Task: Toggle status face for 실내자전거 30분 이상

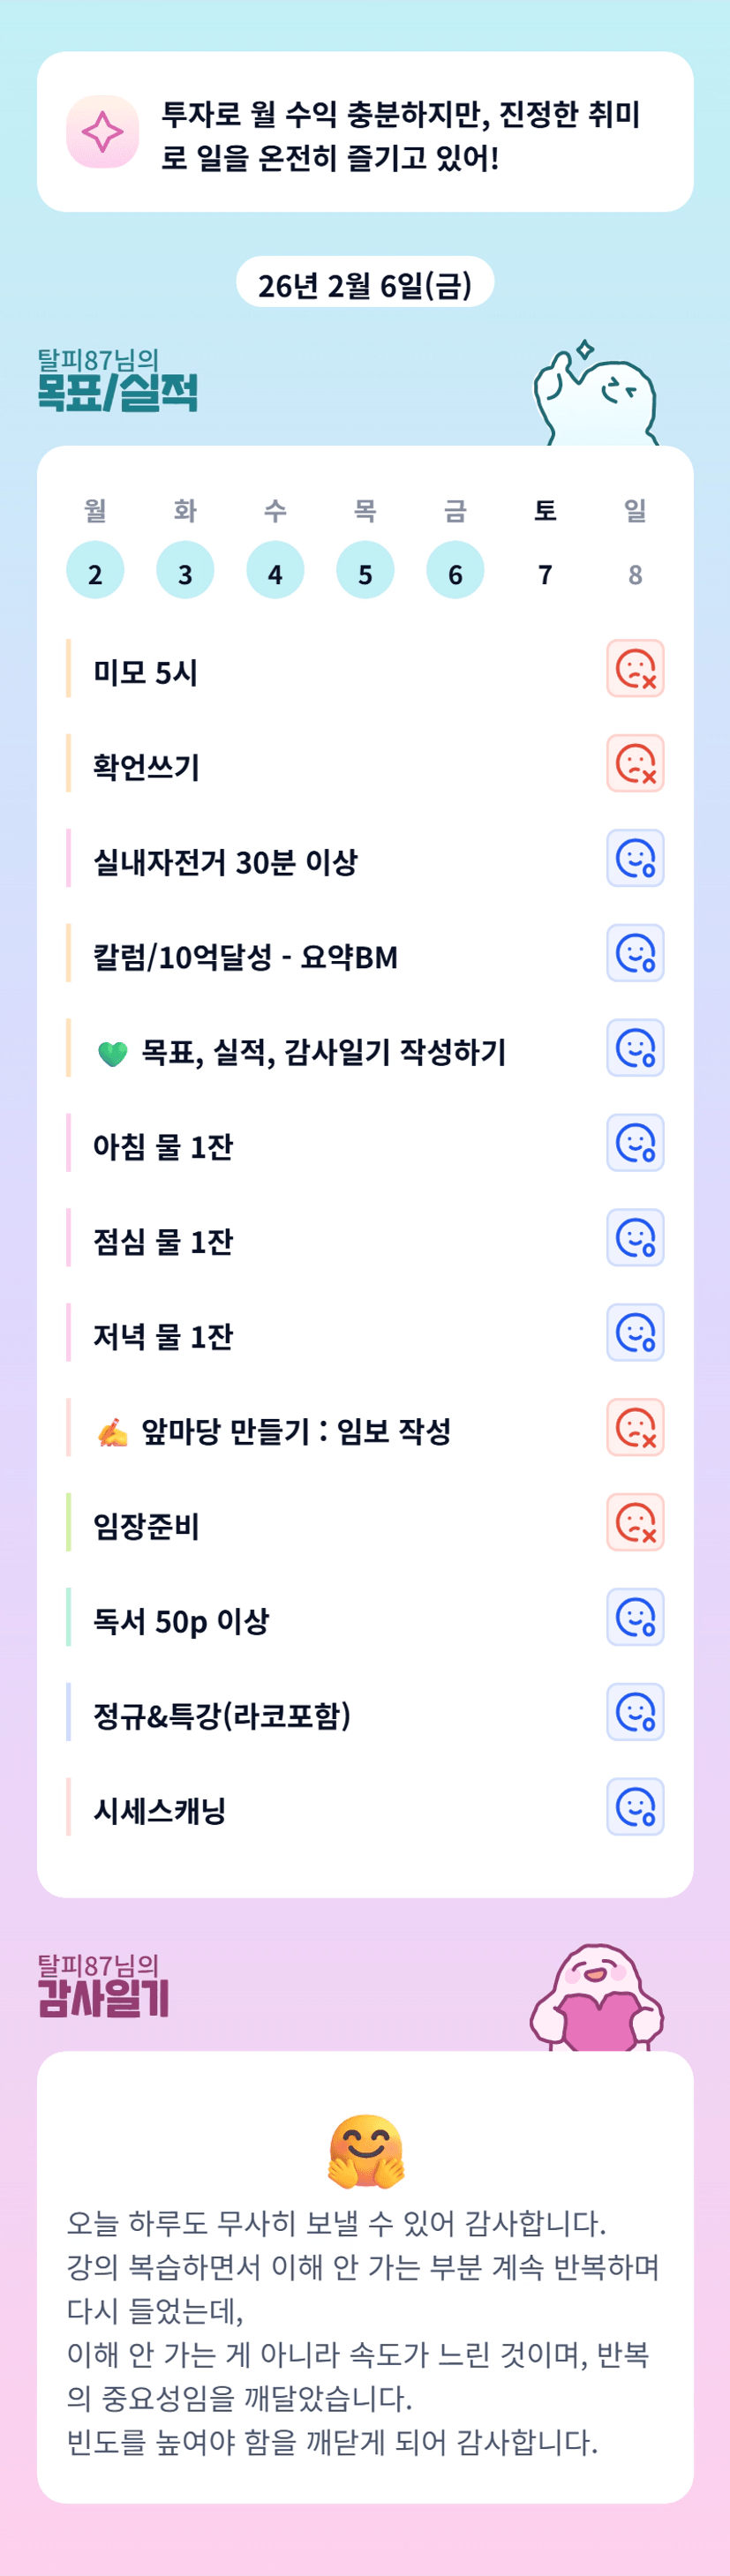Action: [635, 858]
